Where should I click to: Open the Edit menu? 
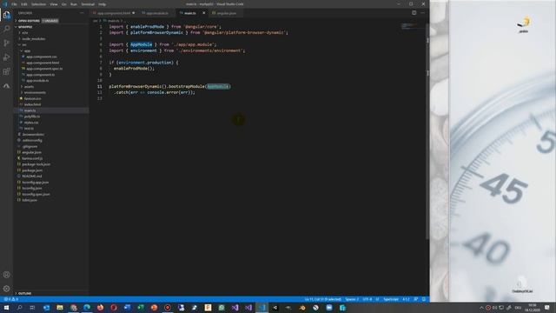tap(24, 4)
